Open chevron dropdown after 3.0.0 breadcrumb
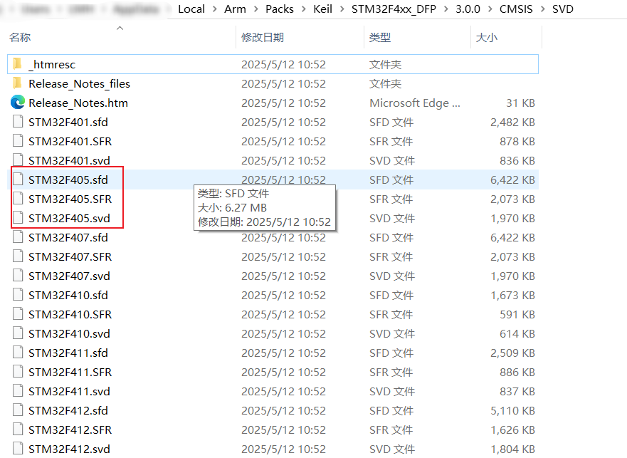This screenshot has height=458, width=627. pos(490,9)
